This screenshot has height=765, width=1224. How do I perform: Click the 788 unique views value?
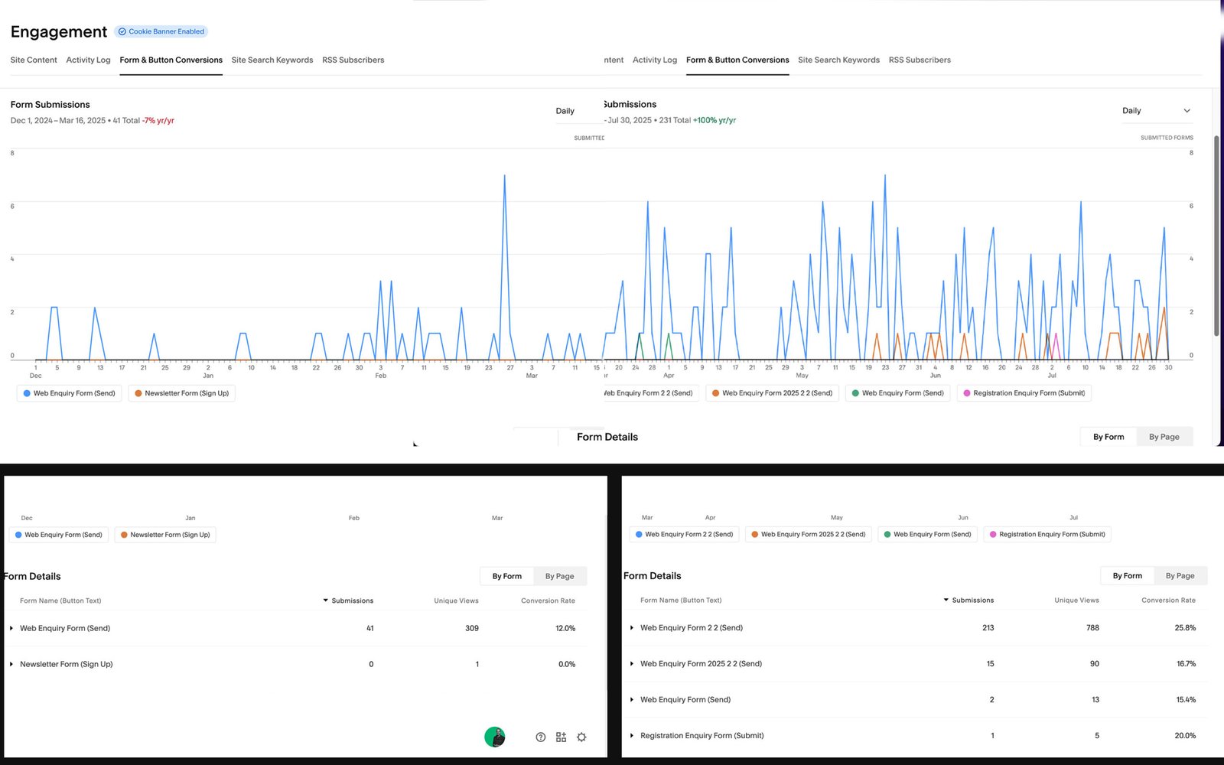(1092, 627)
